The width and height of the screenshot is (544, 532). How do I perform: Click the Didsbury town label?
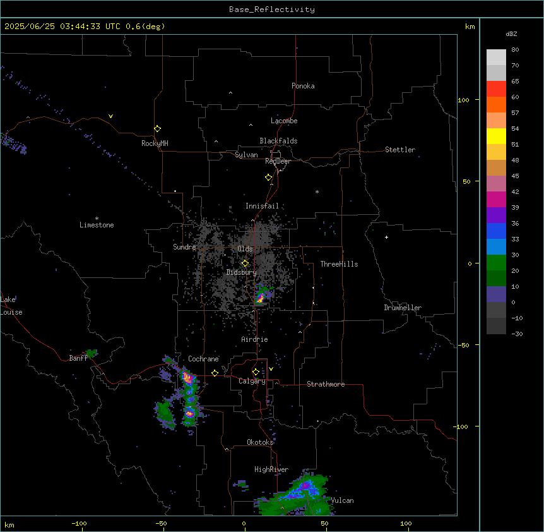(242, 272)
